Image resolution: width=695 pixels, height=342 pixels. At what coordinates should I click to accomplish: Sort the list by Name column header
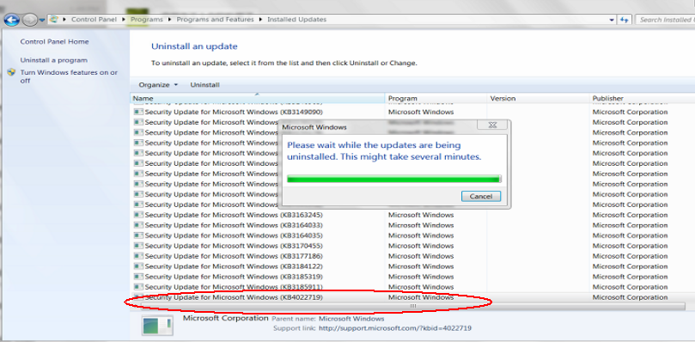click(257, 98)
